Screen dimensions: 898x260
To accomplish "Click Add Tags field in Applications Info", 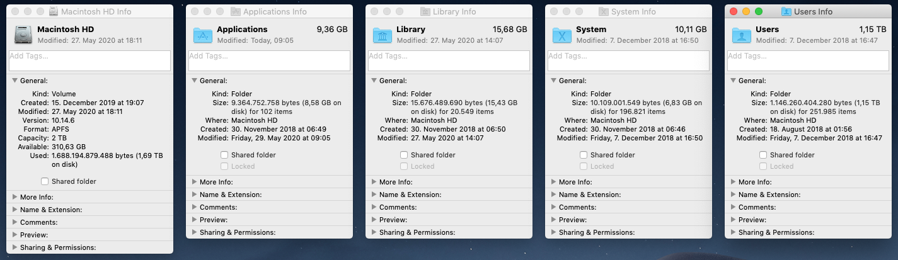I will 269,60.
